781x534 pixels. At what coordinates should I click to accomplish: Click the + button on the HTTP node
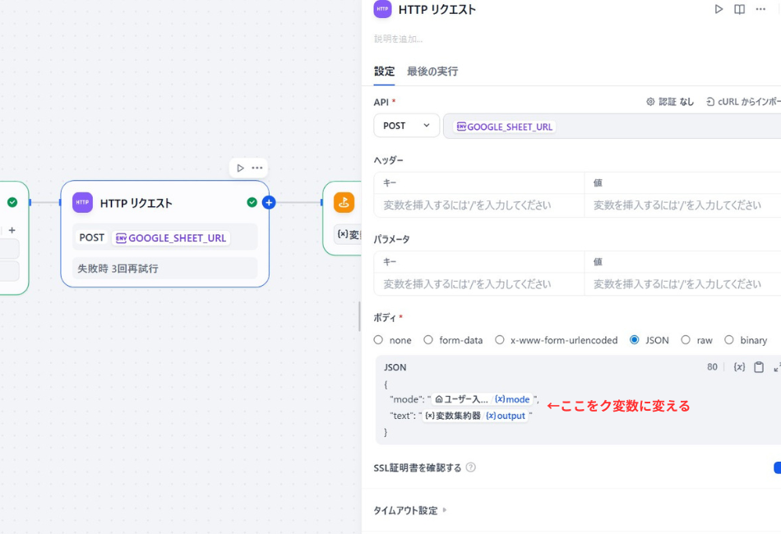270,202
